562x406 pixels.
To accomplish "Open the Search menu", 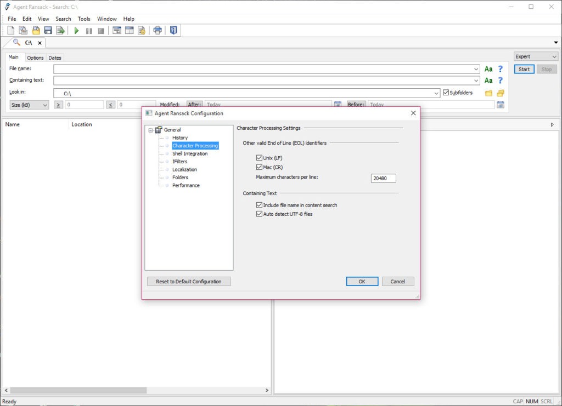I will tap(63, 19).
